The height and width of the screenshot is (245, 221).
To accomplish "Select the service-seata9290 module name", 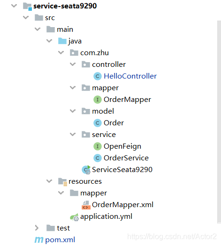I will (65, 6).
